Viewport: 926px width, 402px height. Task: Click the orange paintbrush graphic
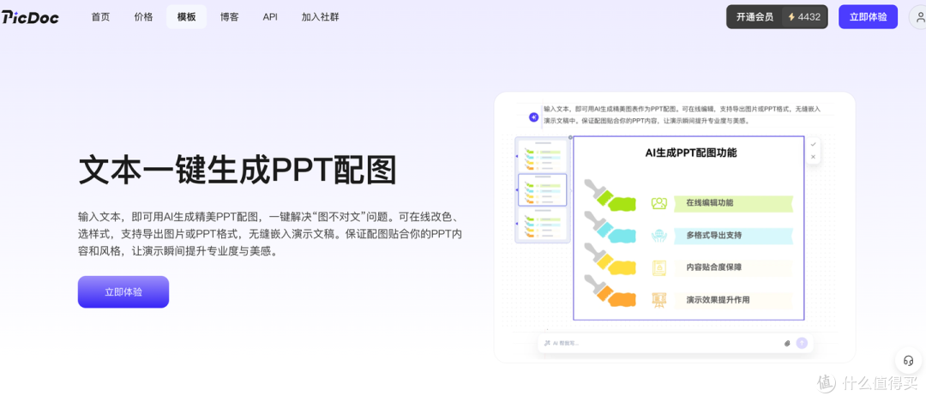coord(610,292)
